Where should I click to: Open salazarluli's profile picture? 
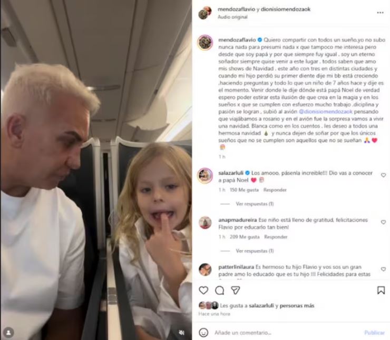pyautogui.click(x=205, y=176)
